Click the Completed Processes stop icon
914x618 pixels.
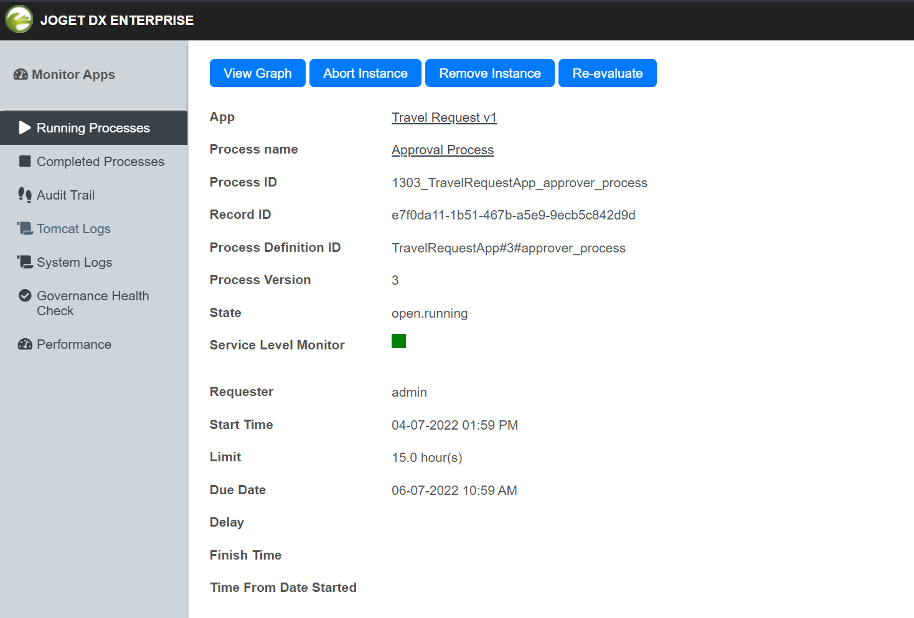point(25,162)
